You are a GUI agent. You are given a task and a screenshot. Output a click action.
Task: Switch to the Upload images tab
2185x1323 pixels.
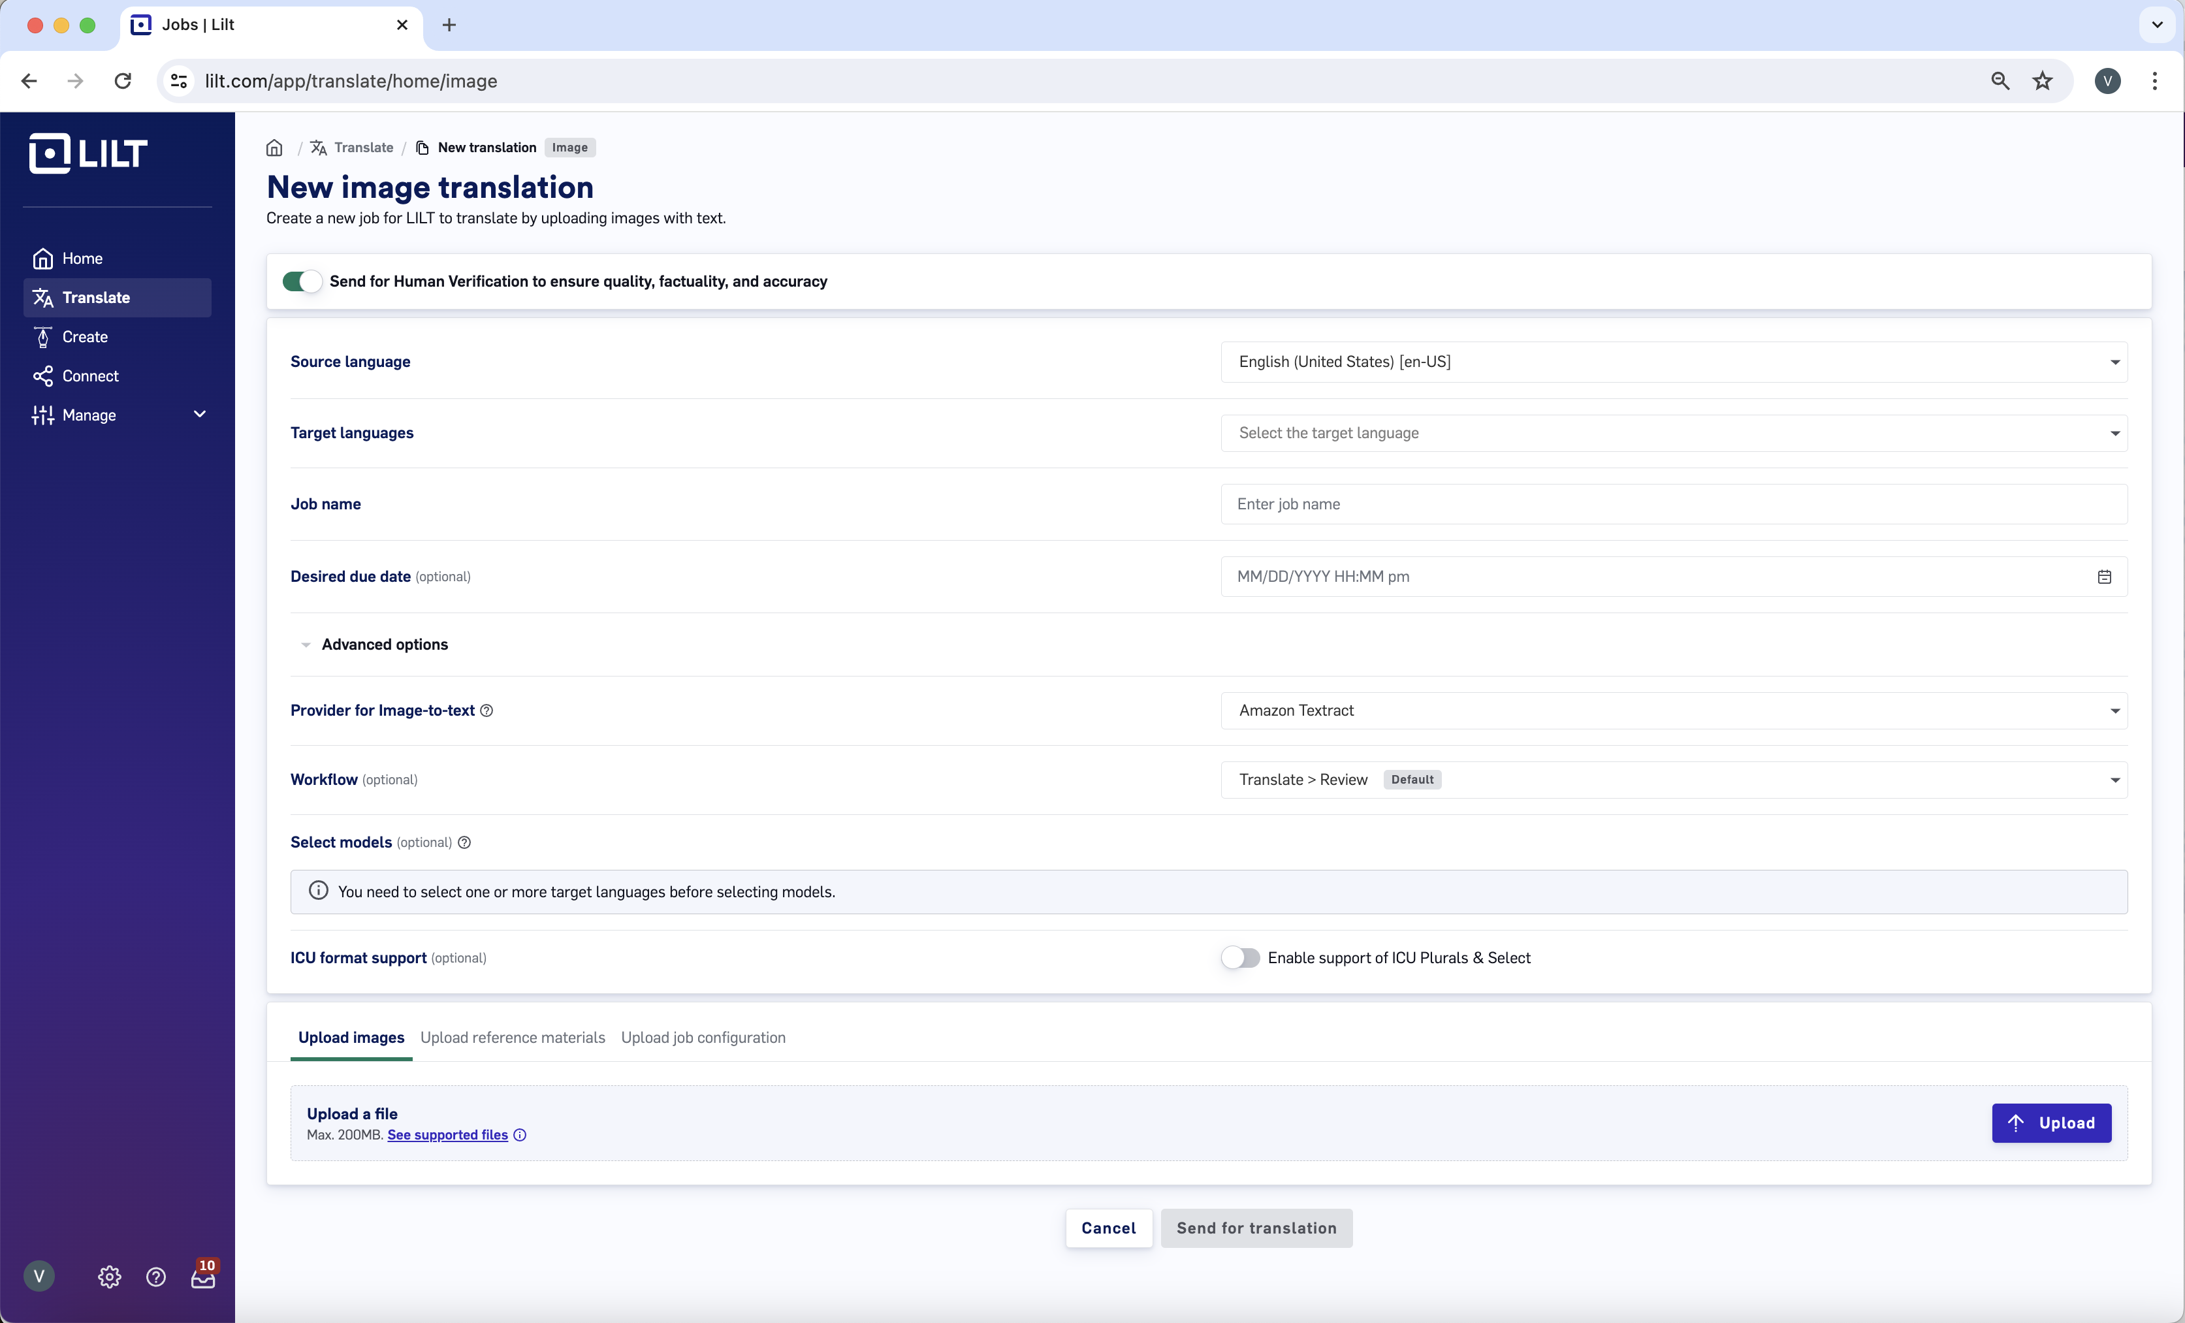[x=351, y=1038]
